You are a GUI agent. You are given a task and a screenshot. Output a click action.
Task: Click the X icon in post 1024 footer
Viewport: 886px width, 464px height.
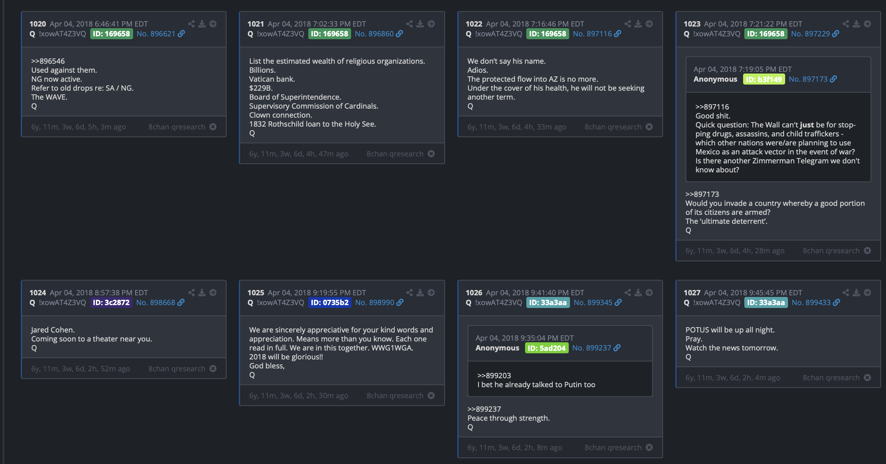pos(213,369)
